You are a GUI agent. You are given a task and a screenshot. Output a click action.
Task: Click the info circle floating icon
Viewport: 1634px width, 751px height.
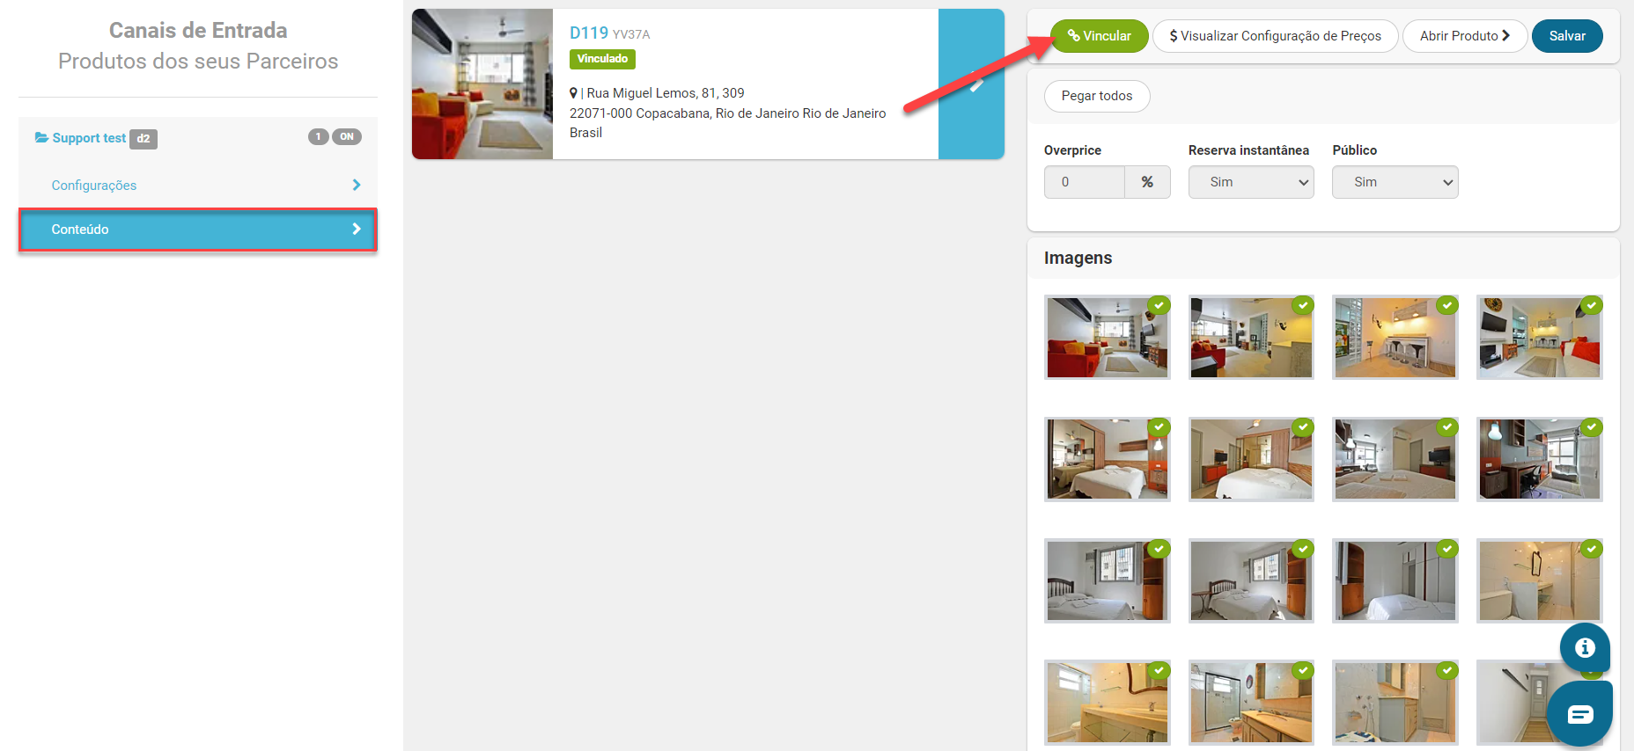(x=1585, y=647)
